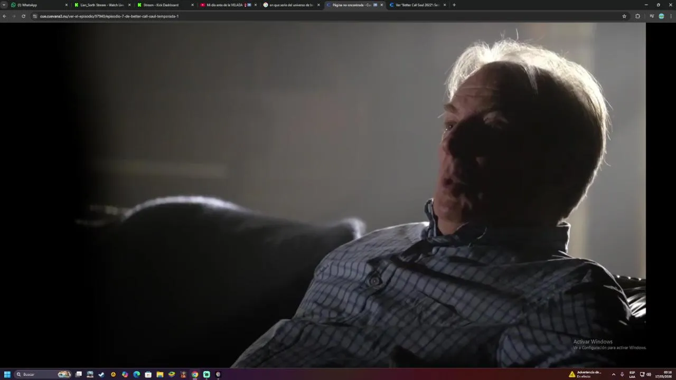The width and height of the screenshot is (676, 380).
Task: Close the Stream - Kick Dashboard tab
Action: [x=192, y=5]
